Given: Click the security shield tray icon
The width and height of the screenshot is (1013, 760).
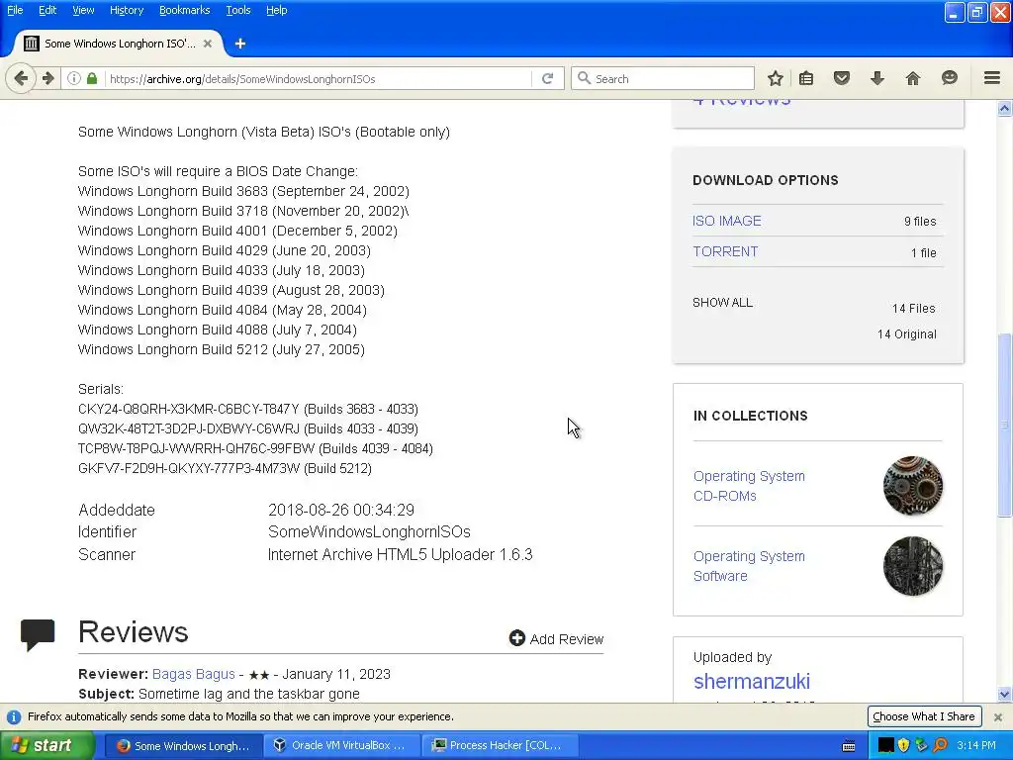Looking at the screenshot, I should coord(903,745).
